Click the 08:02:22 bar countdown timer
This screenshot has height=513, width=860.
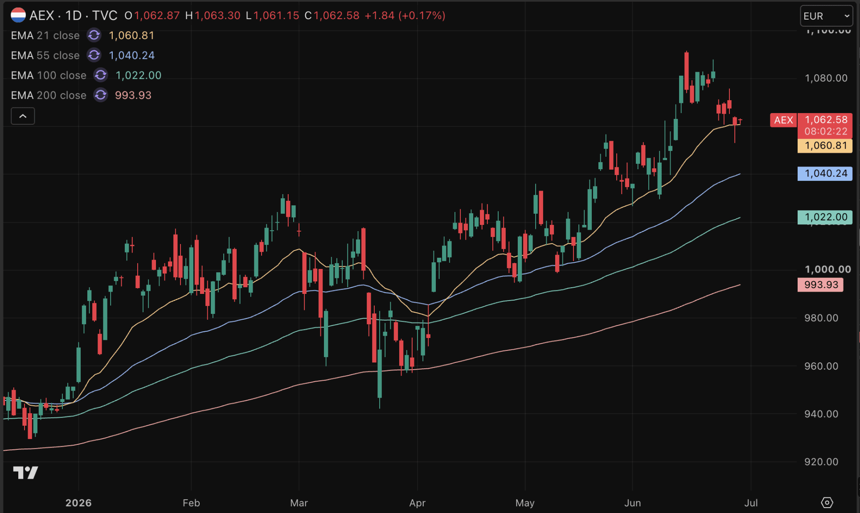coord(826,131)
